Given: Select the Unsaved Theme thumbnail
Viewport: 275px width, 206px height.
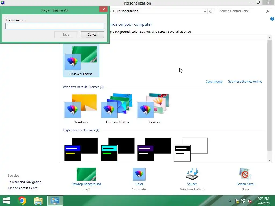Looking at the screenshot, I should click(x=81, y=60).
